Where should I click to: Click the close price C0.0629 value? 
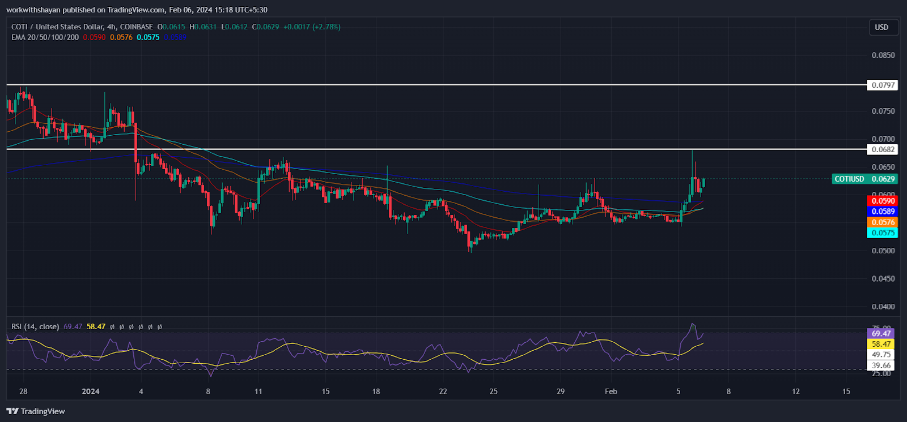[x=265, y=27]
